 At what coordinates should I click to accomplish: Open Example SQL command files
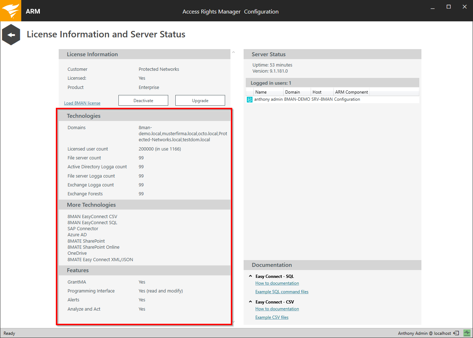[282, 291]
